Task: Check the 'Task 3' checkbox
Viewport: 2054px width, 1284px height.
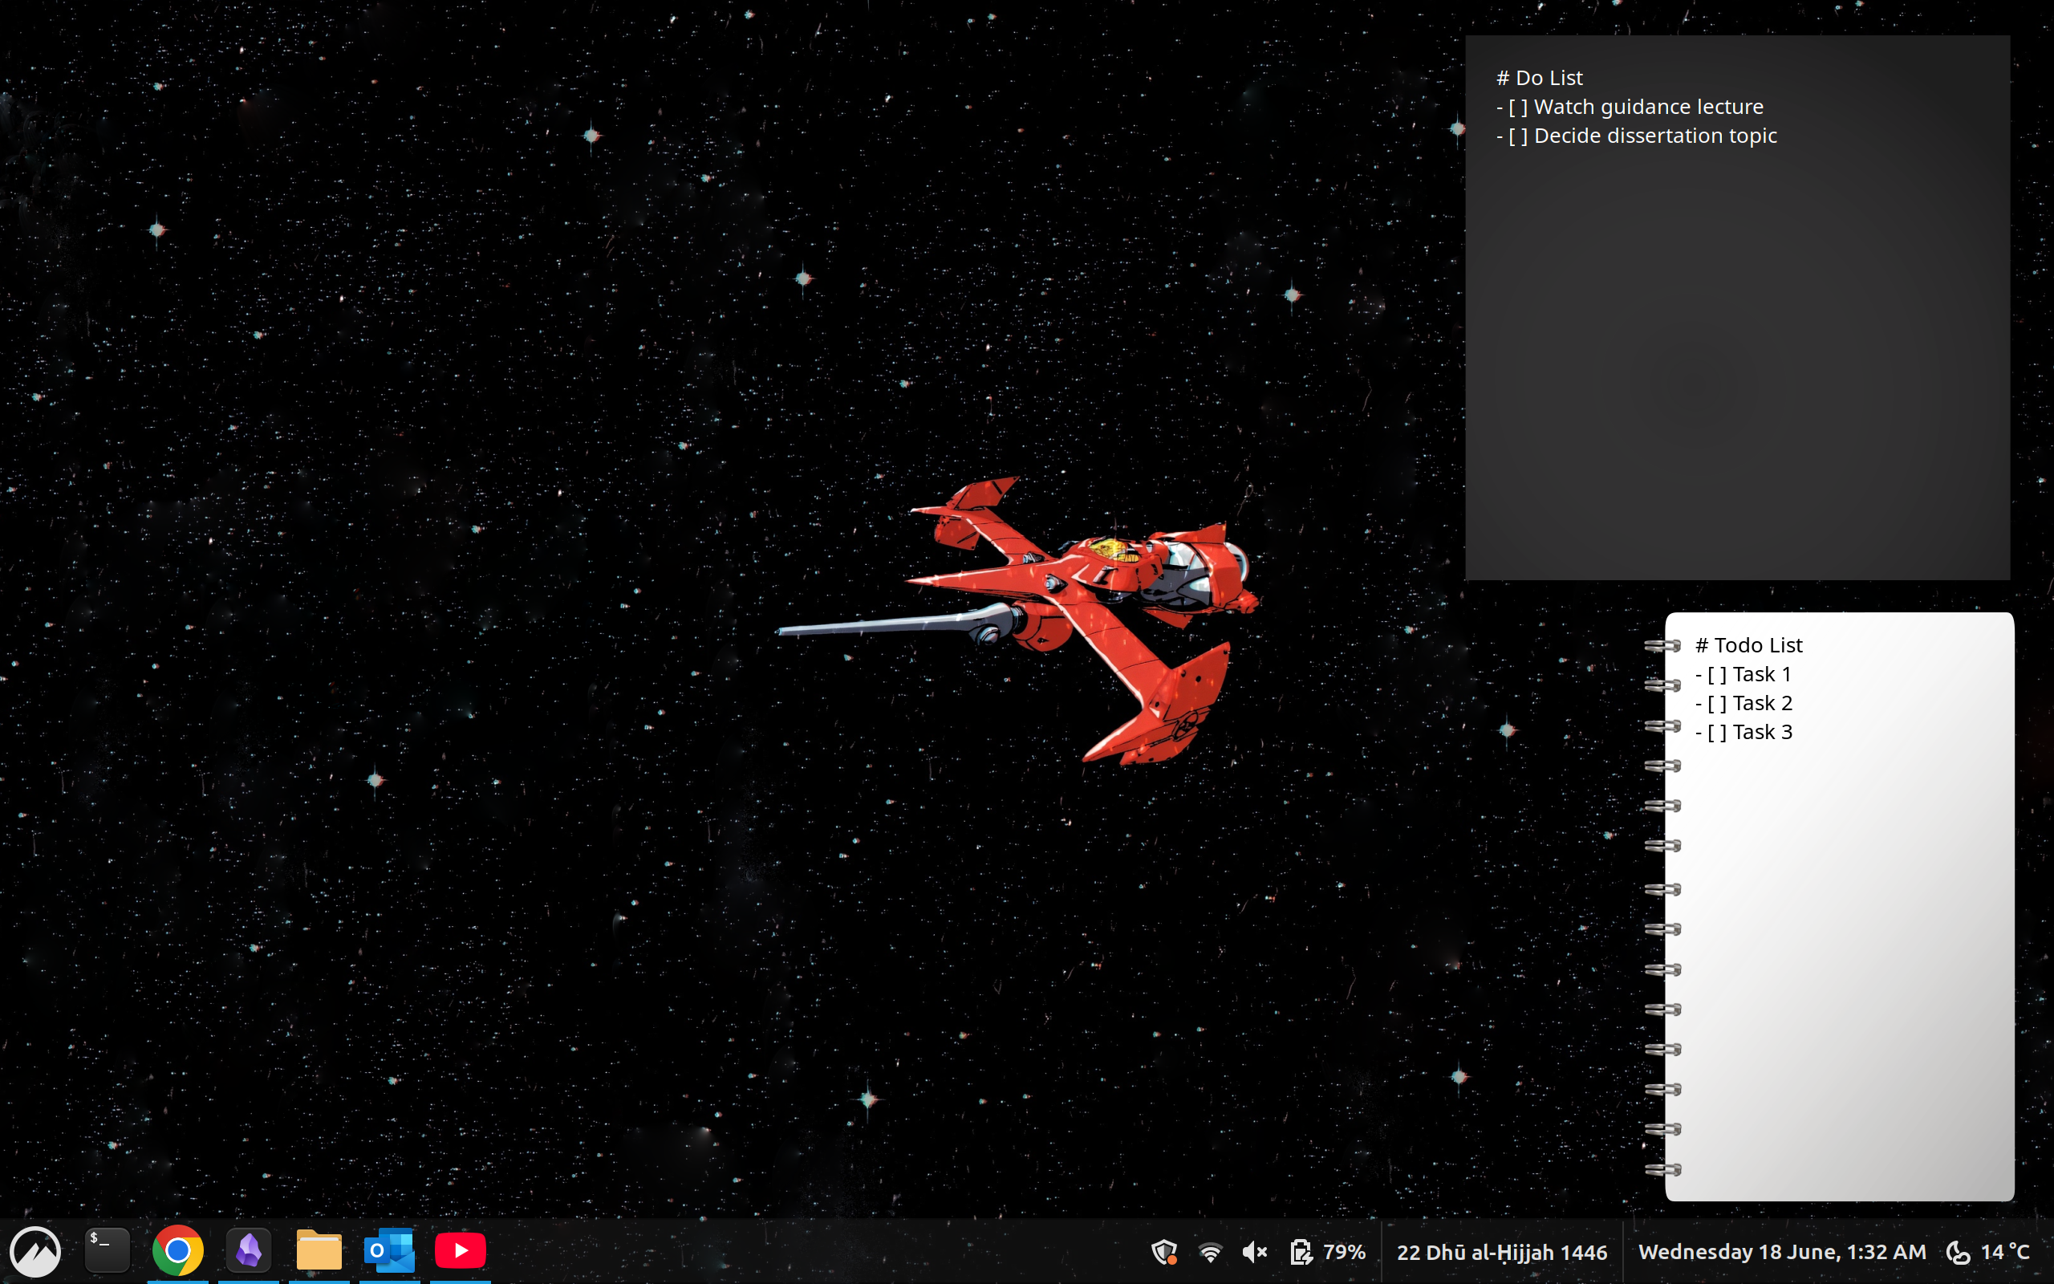Action: coord(1716,732)
